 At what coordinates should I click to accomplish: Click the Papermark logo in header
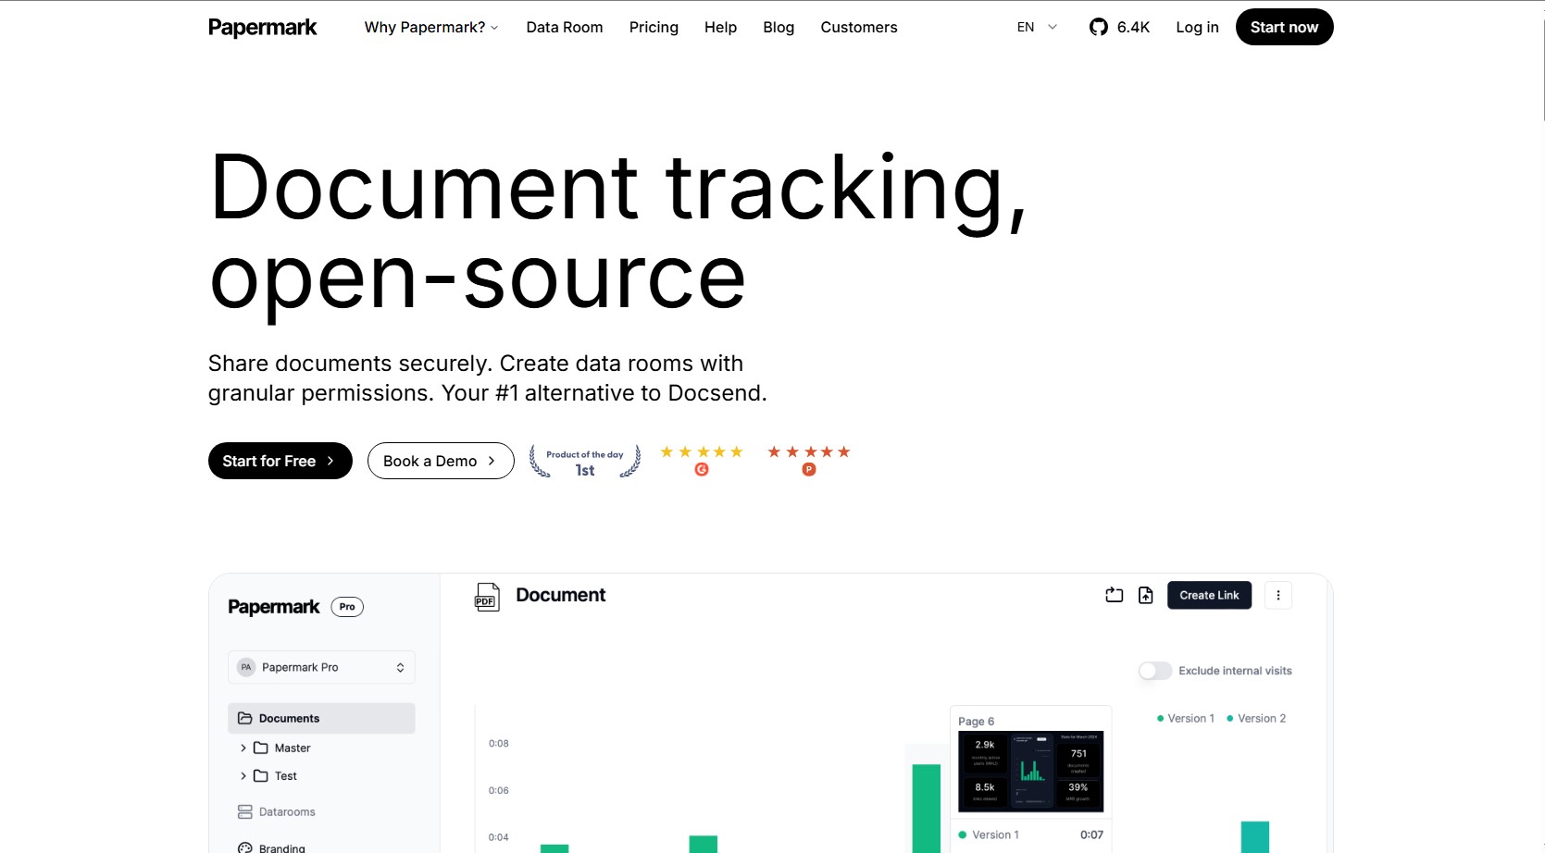pos(262,28)
